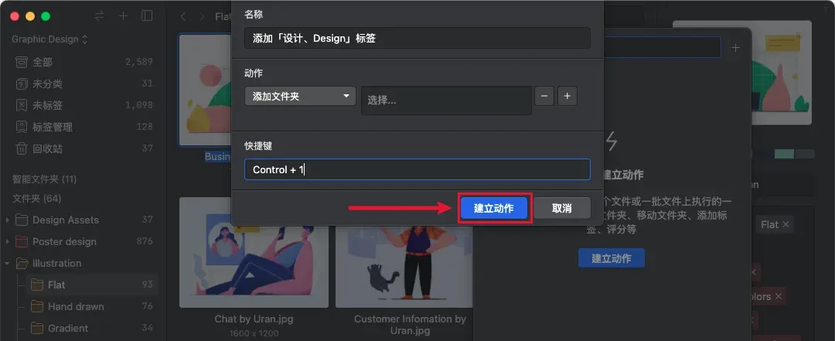Image resolution: width=835 pixels, height=341 pixels.
Task: Click the 选择... folder selection field
Action: coord(446,101)
